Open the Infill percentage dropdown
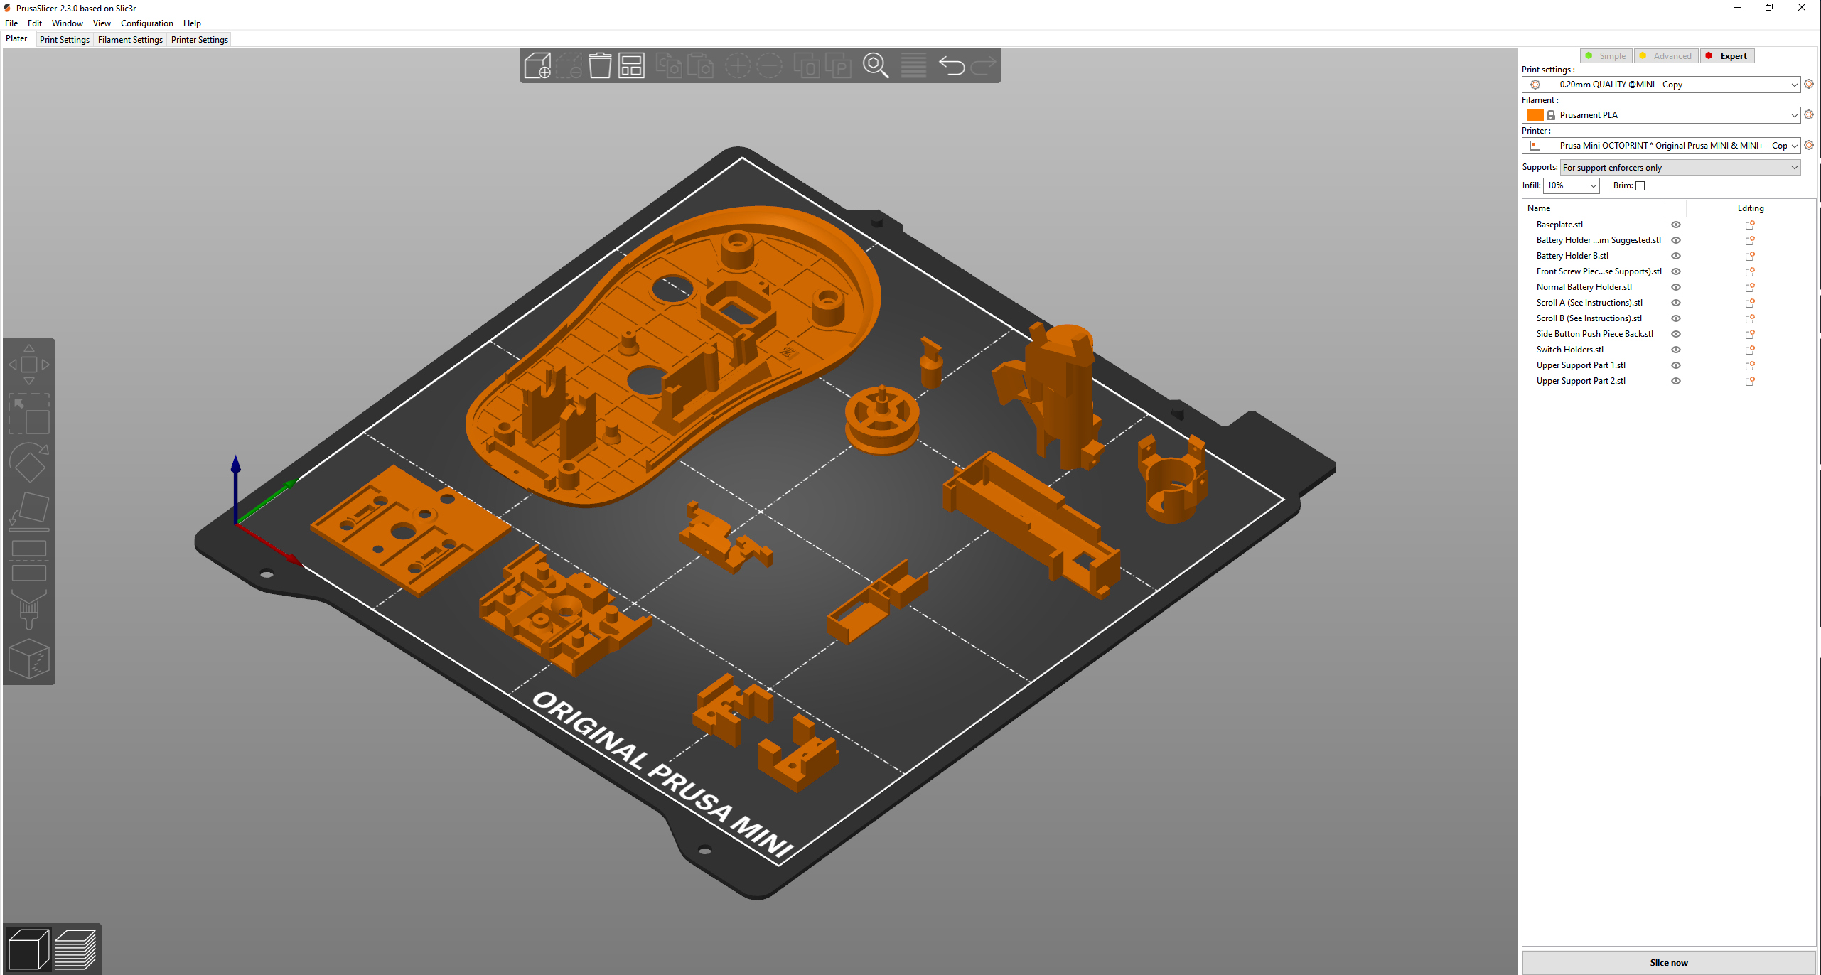Screen dimensions: 1821x975 [1571, 185]
